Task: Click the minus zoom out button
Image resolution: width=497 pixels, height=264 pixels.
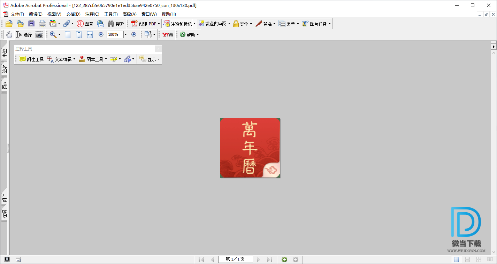Action: pos(101,34)
